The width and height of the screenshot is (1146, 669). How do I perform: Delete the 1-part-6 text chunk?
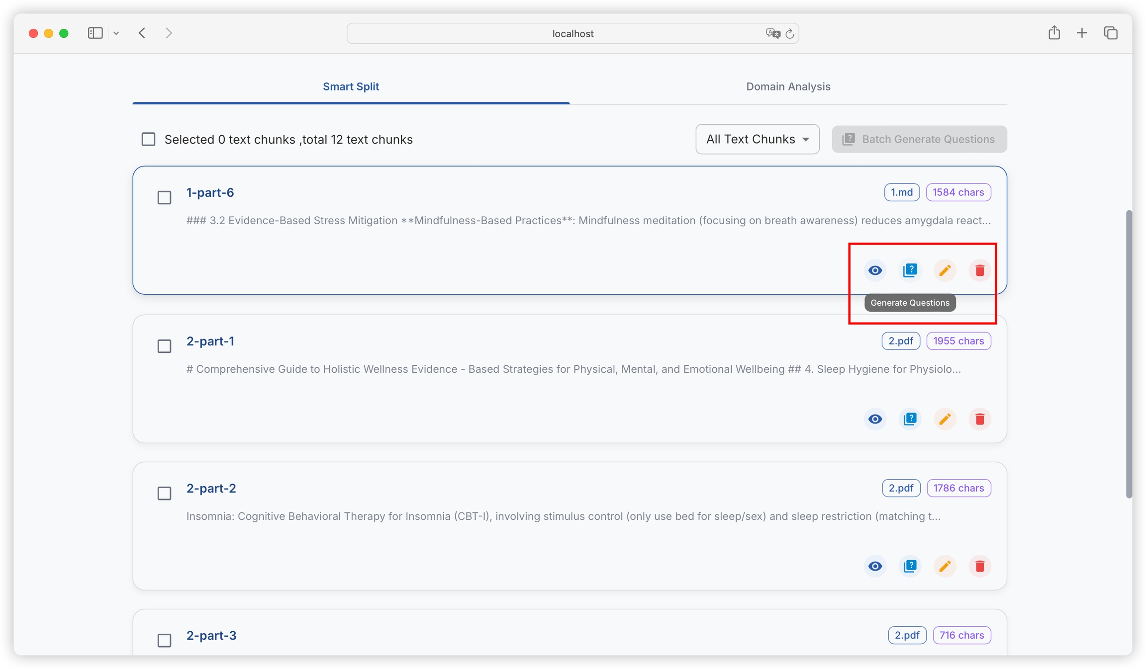[979, 270]
